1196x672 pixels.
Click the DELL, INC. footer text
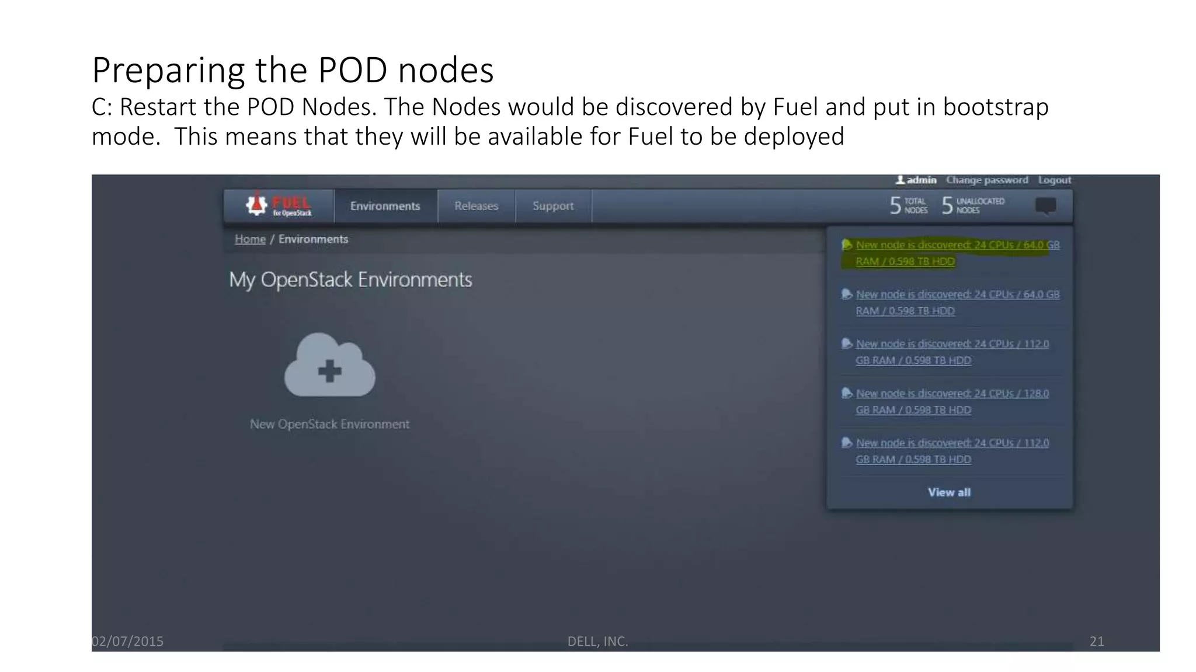[x=597, y=642]
